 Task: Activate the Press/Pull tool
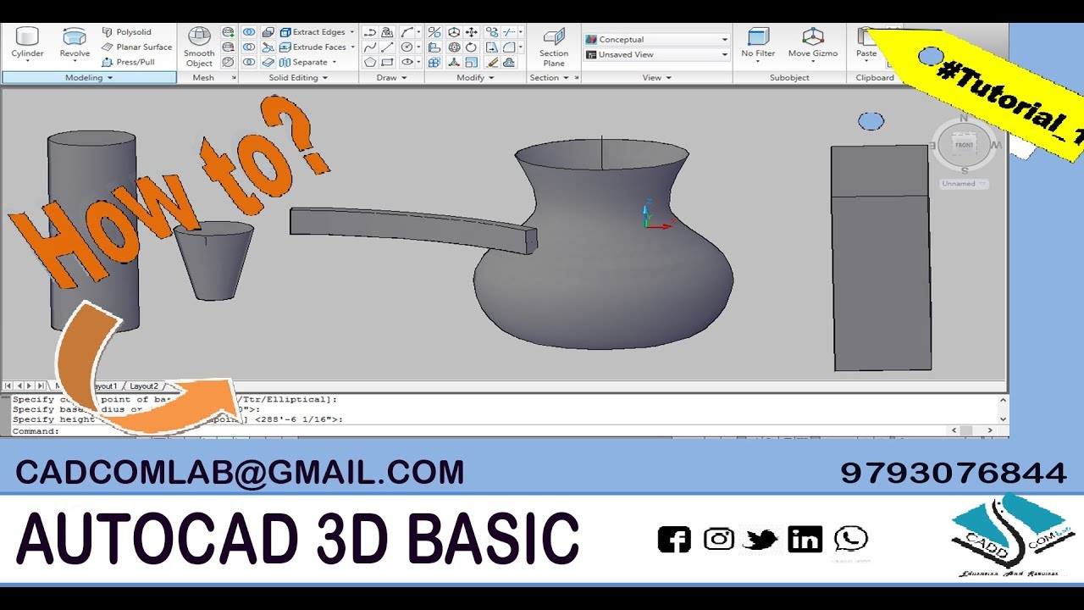[128, 62]
